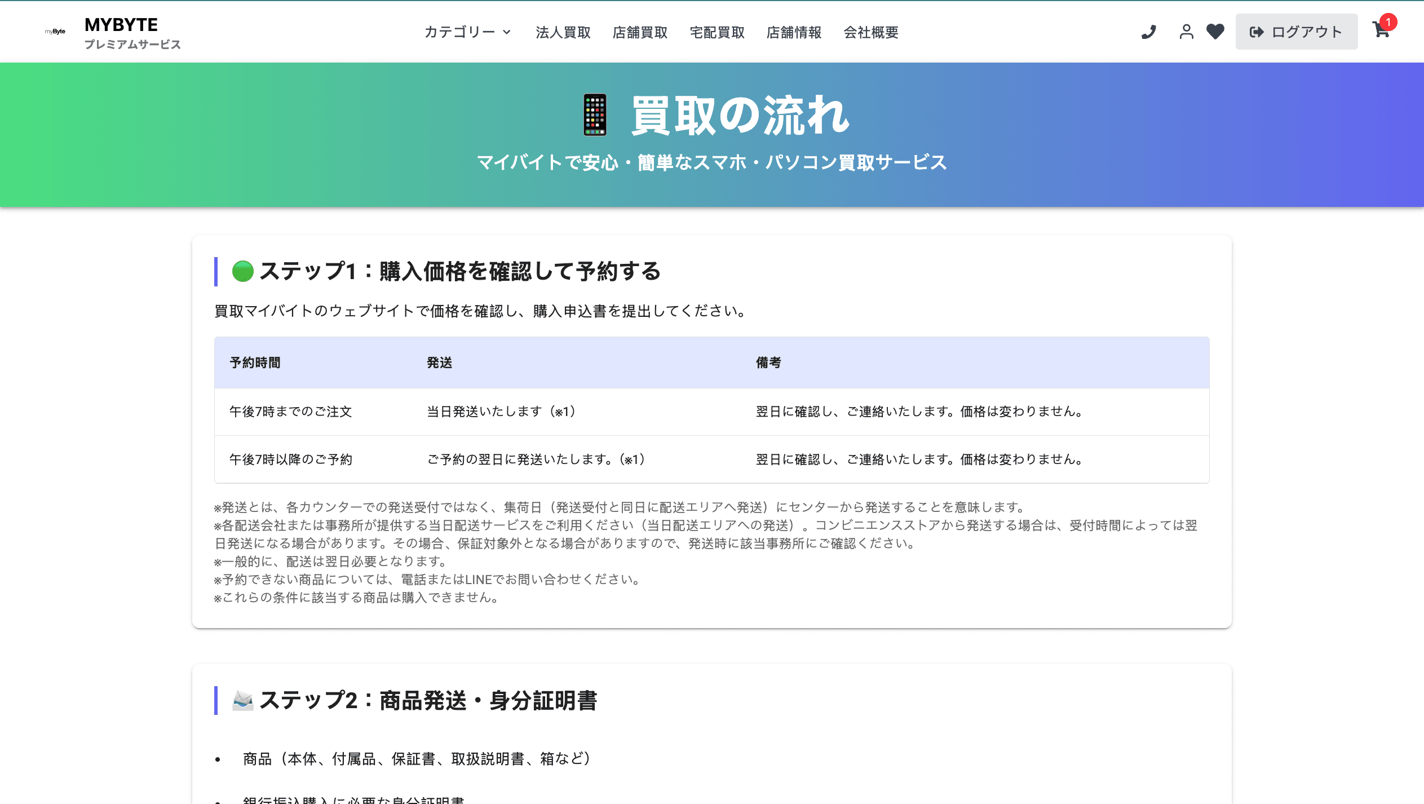1424x804 pixels.
Task: Click the 予約時間 table column header
Action: pyautogui.click(x=255, y=363)
